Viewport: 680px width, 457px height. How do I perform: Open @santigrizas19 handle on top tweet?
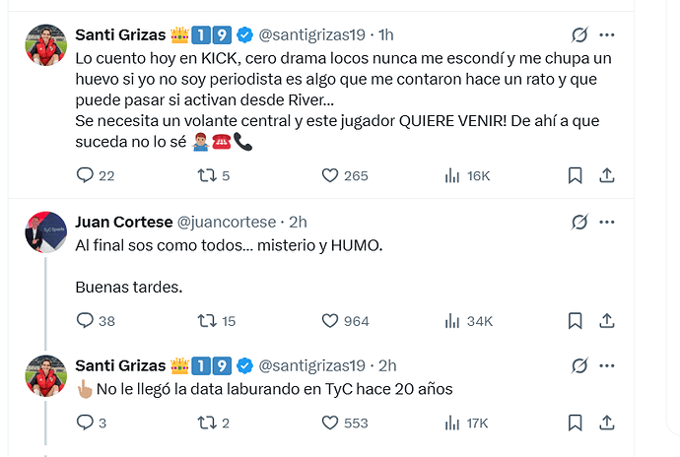tap(311, 34)
